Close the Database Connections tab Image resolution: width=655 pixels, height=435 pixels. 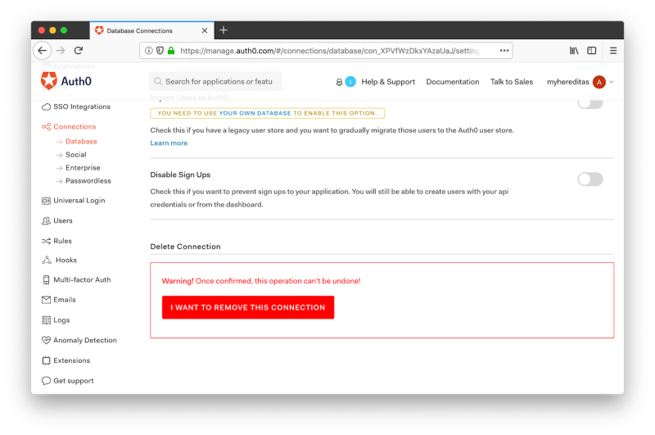tap(204, 30)
